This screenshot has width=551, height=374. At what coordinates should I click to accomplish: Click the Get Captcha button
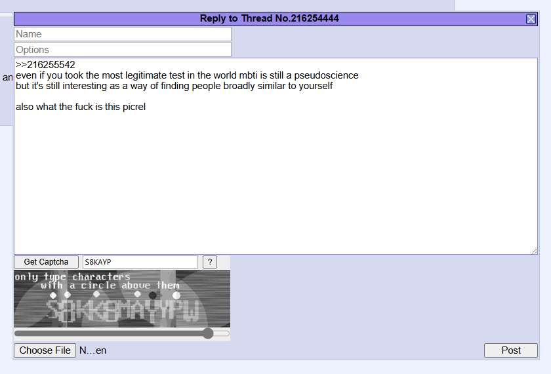[46, 262]
